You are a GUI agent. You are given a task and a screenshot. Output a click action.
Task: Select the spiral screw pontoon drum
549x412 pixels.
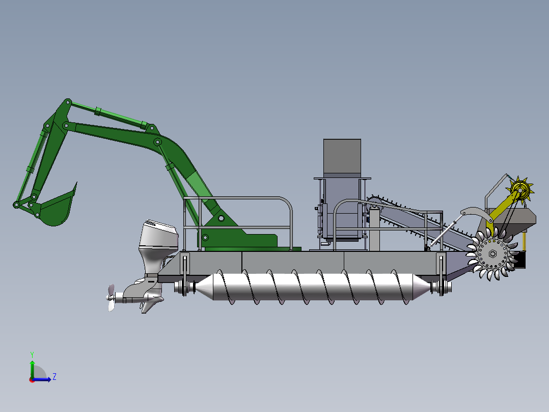click(x=313, y=287)
